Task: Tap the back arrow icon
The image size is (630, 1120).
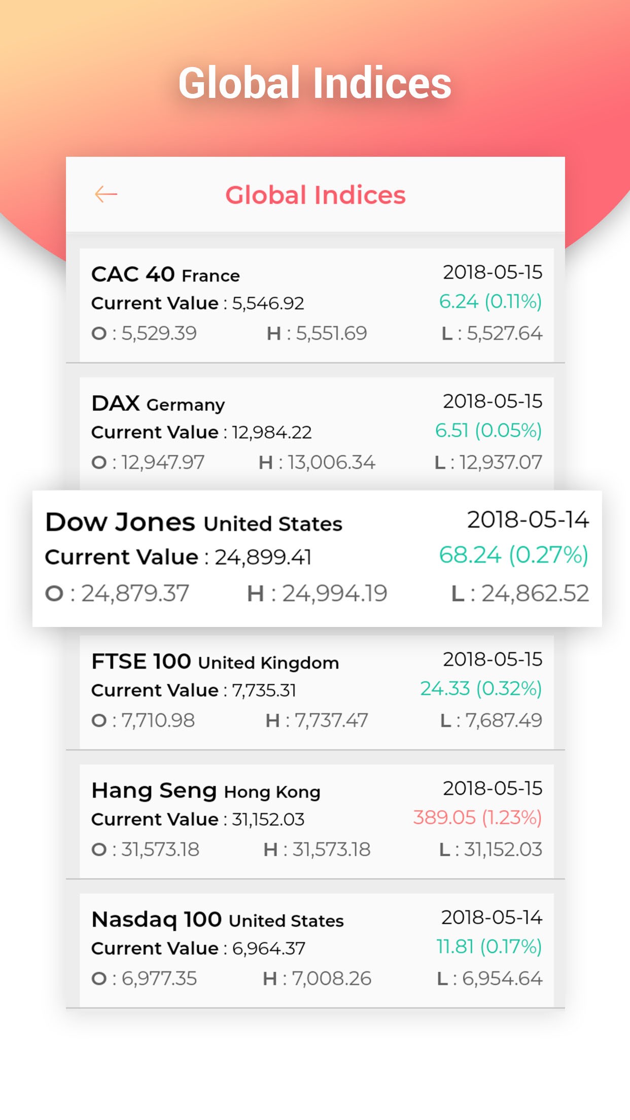Action: pos(106,194)
